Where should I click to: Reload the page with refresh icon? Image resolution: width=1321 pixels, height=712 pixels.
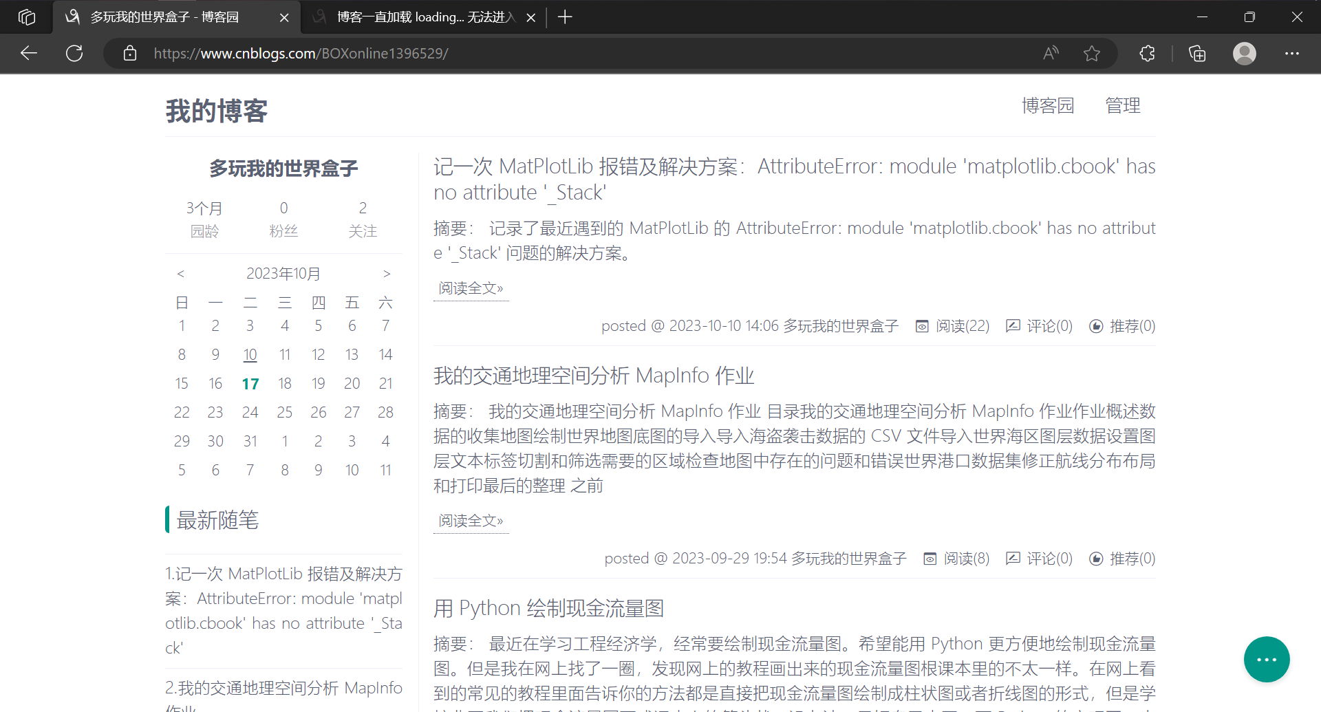(74, 54)
